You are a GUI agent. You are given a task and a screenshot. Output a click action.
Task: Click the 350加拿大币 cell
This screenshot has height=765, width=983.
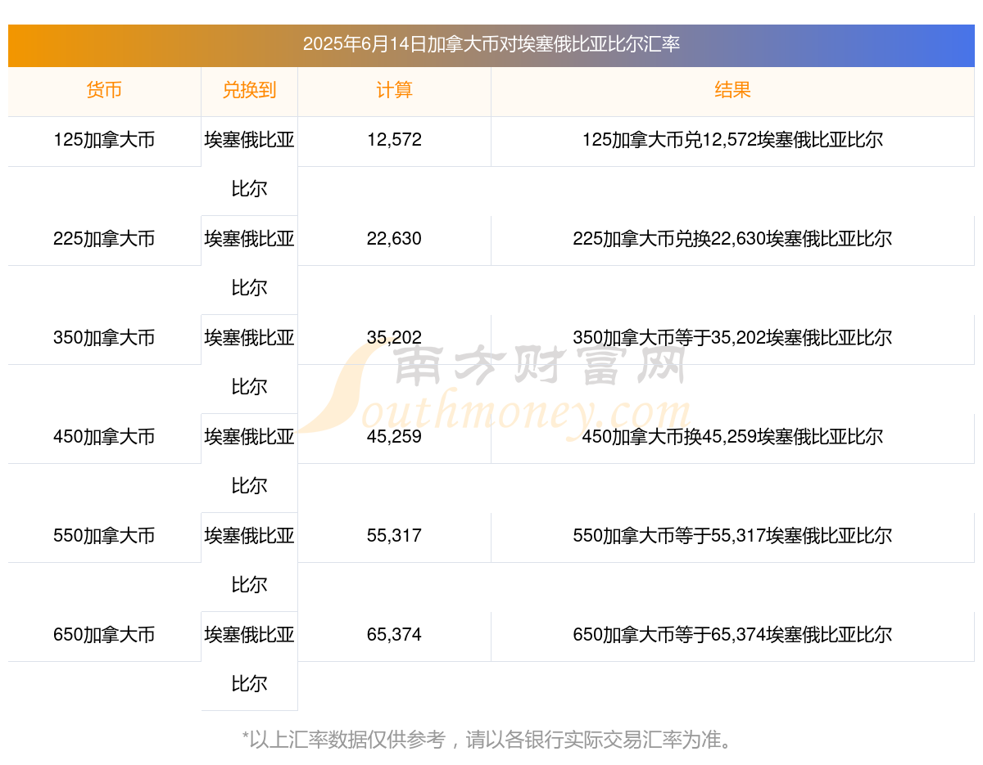pos(104,338)
